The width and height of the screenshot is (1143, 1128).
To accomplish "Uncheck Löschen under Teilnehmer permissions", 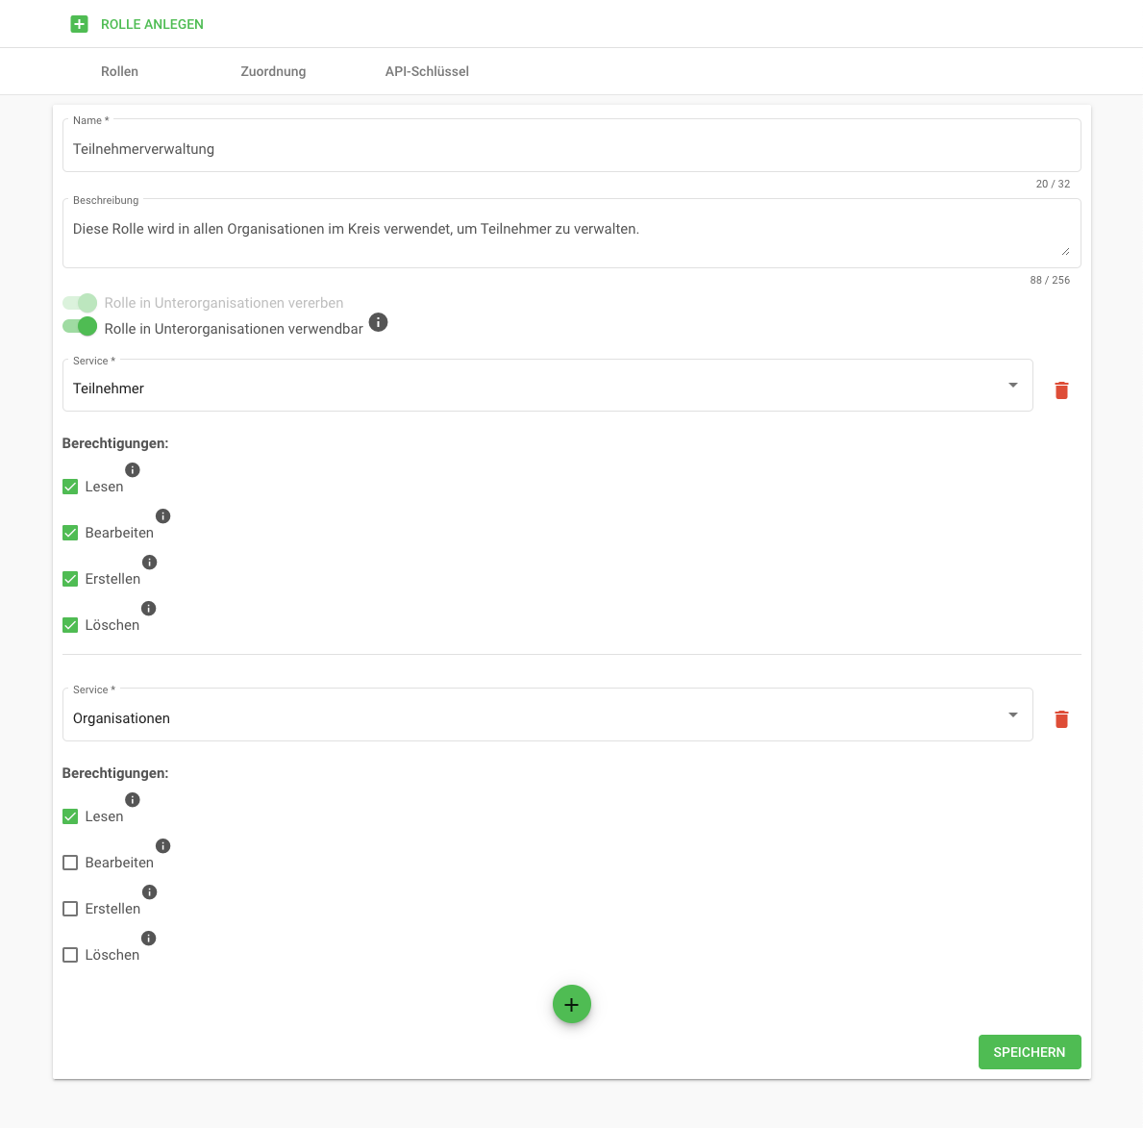I will pos(70,625).
